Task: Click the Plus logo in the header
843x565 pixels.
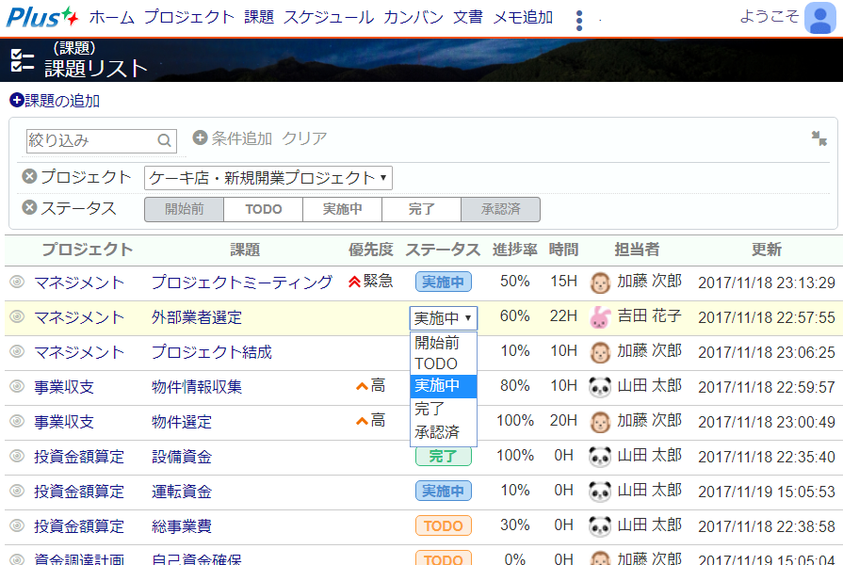Action: pos(42,17)
